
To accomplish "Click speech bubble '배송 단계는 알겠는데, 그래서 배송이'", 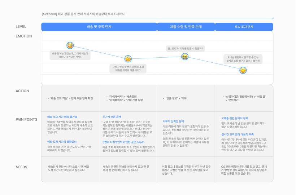I will click(70, 55).
